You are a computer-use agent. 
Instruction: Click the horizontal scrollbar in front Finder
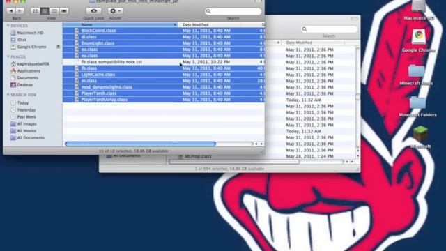tap(140, 144)
